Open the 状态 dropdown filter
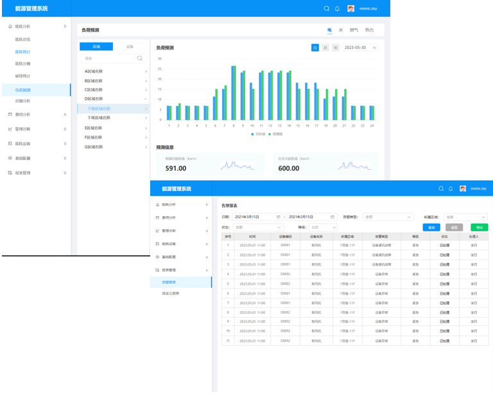 click(258, 228)
